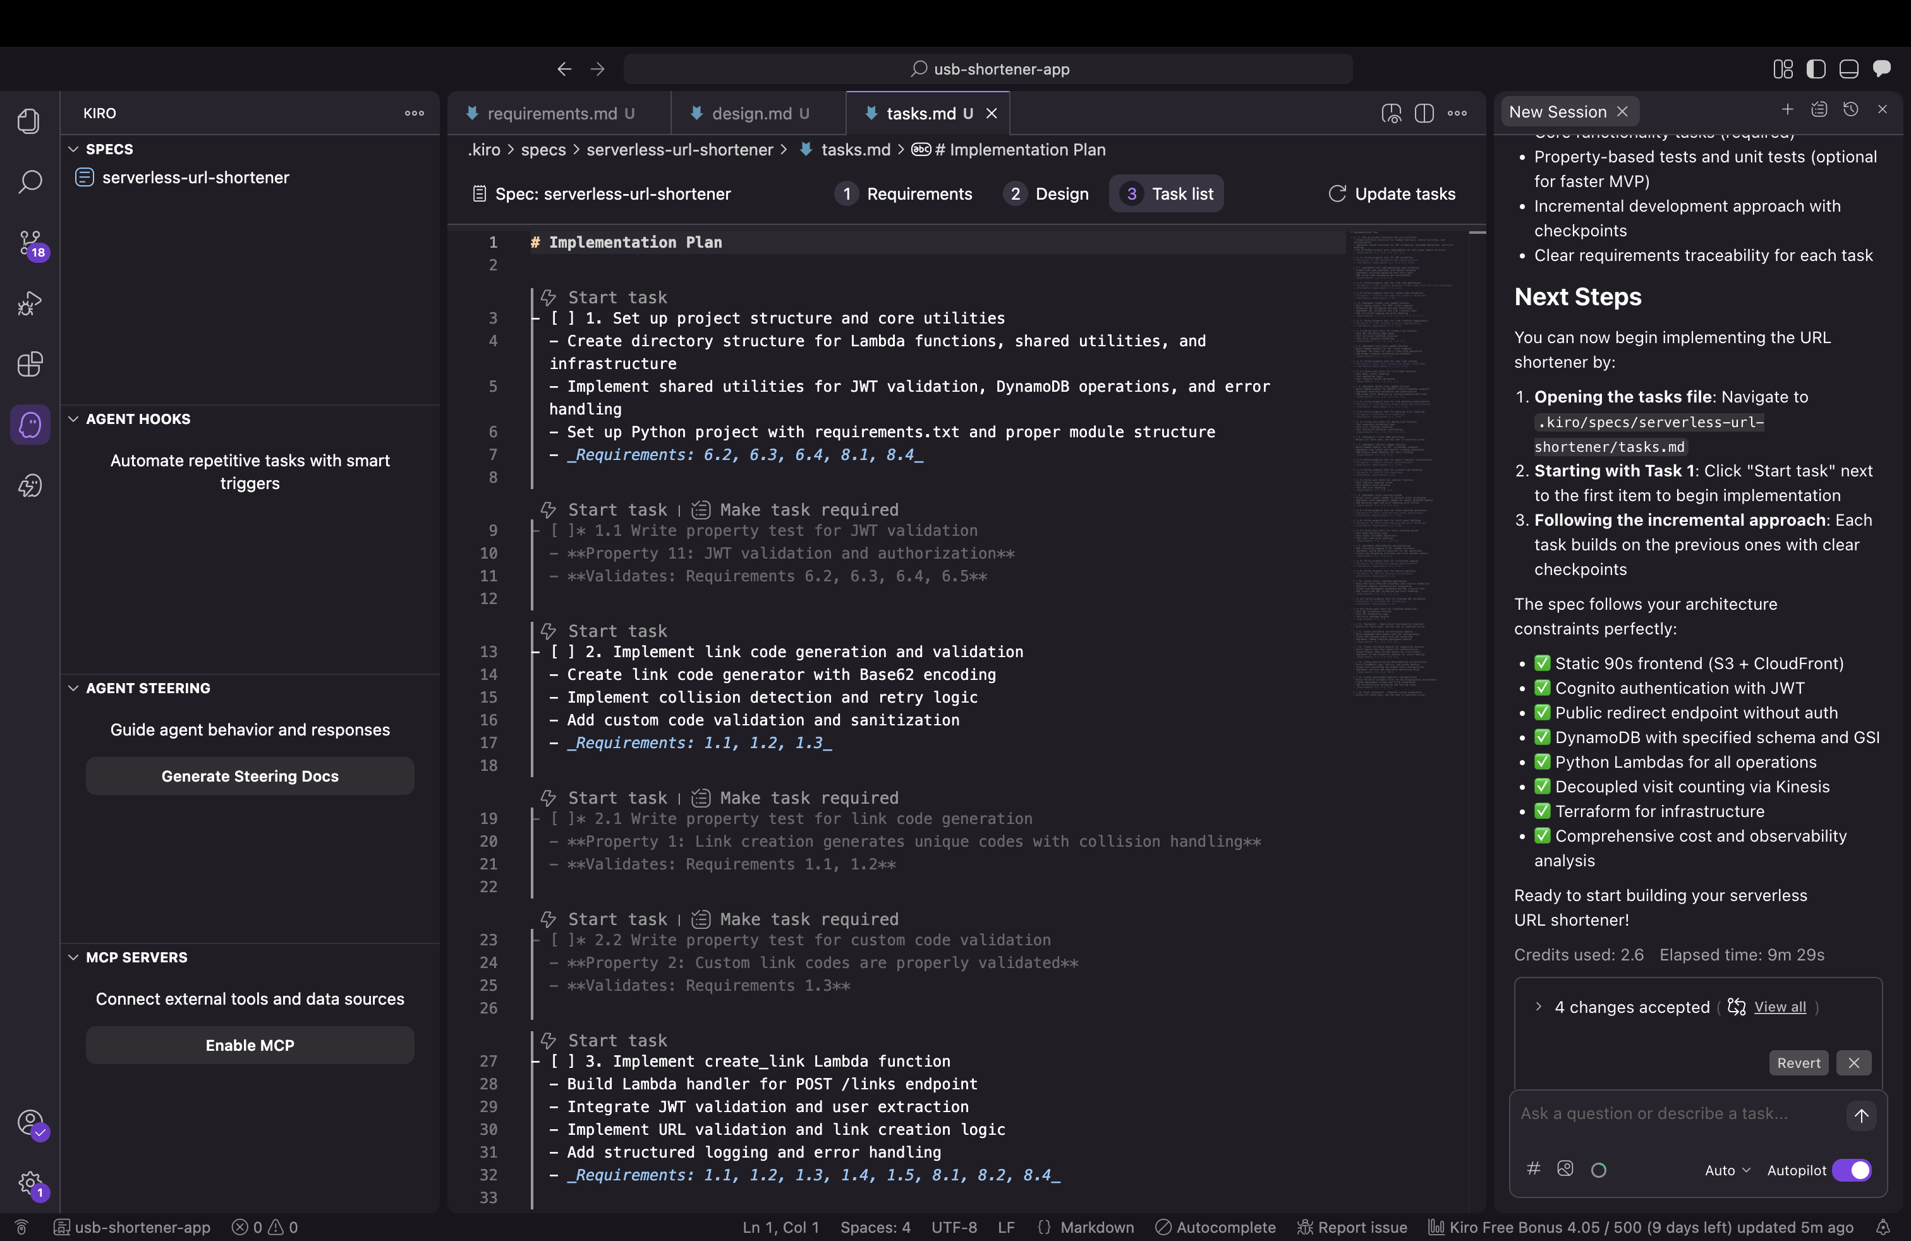Attach an image in the chat input
Image resolution: width=1911 pixels, height=1241 pixels.
pyautogui.click(x=1565, y=1170)
